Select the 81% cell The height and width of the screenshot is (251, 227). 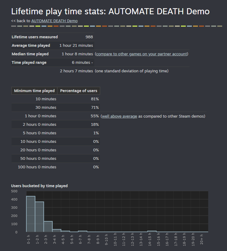click(95, 99)
